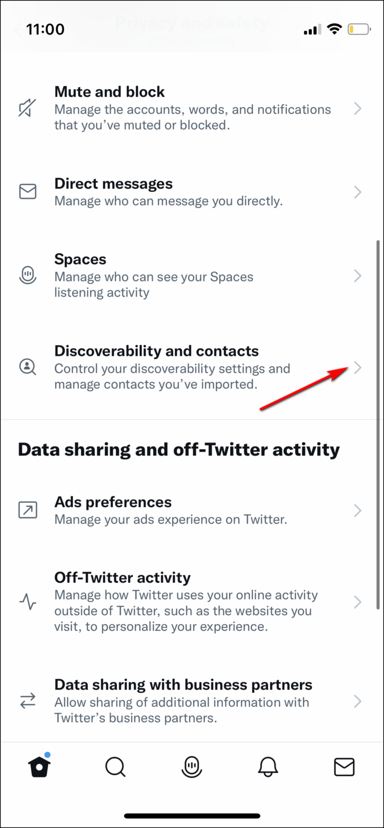Viewport: 384px width, 828px height.
Task: Click the Direct messages envelope icon
Action: (28, 191)
